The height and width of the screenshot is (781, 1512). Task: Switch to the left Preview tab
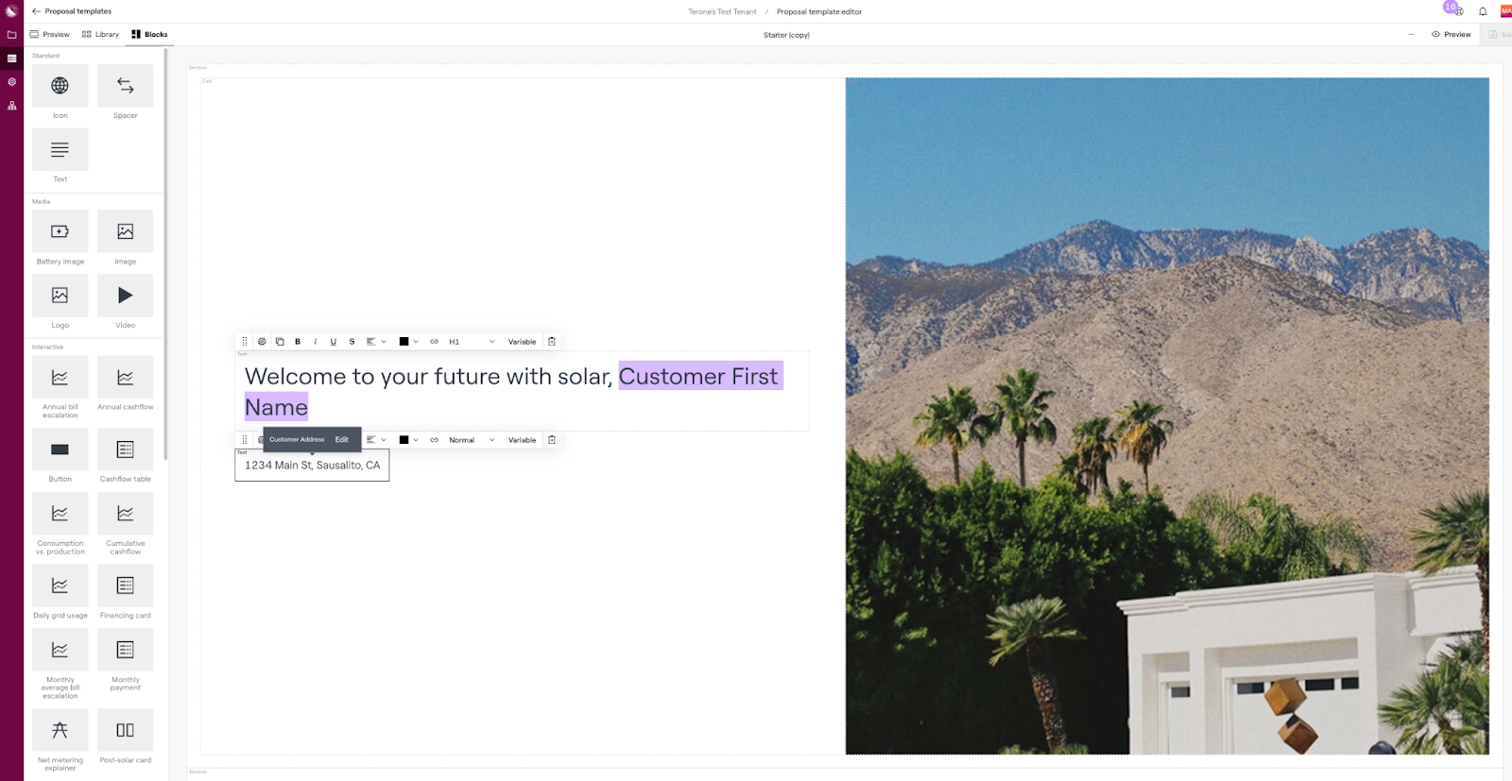click(49, 34)
